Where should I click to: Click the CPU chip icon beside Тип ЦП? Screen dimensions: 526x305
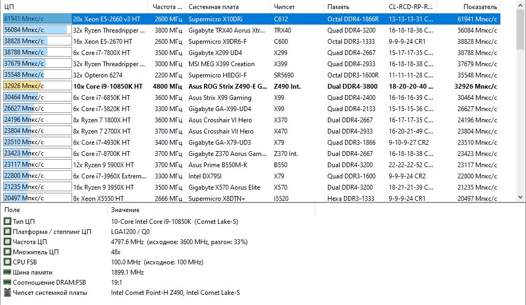[x=7, y=222]
